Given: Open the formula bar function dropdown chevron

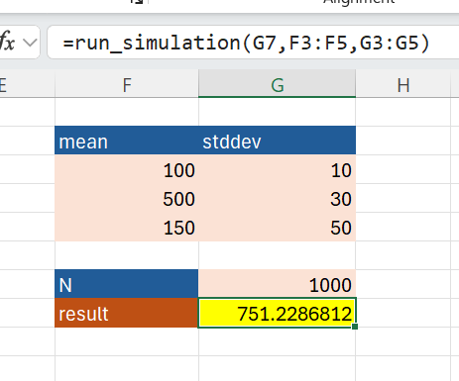Looking at the screenshot, I should 30,43.
